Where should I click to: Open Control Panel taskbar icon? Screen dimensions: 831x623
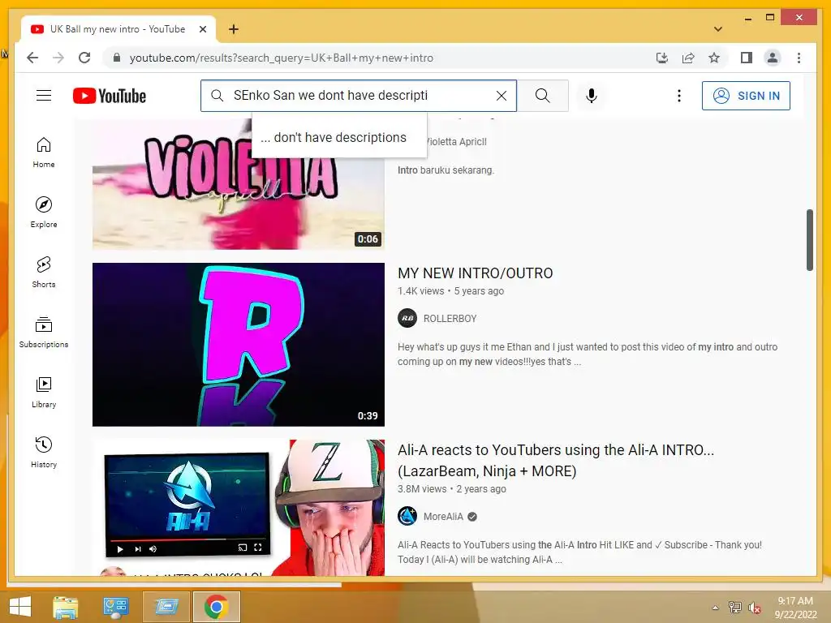click(x=115, y=607)
